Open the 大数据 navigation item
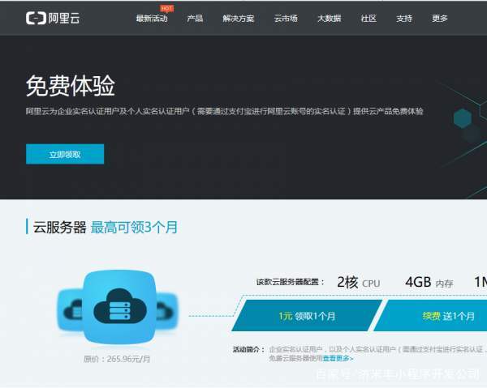This screenshot has height=388, width=487. click(x=330, y=19)
